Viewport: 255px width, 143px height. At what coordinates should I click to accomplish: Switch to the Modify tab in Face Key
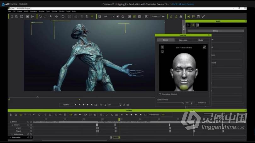coord(201,40)
